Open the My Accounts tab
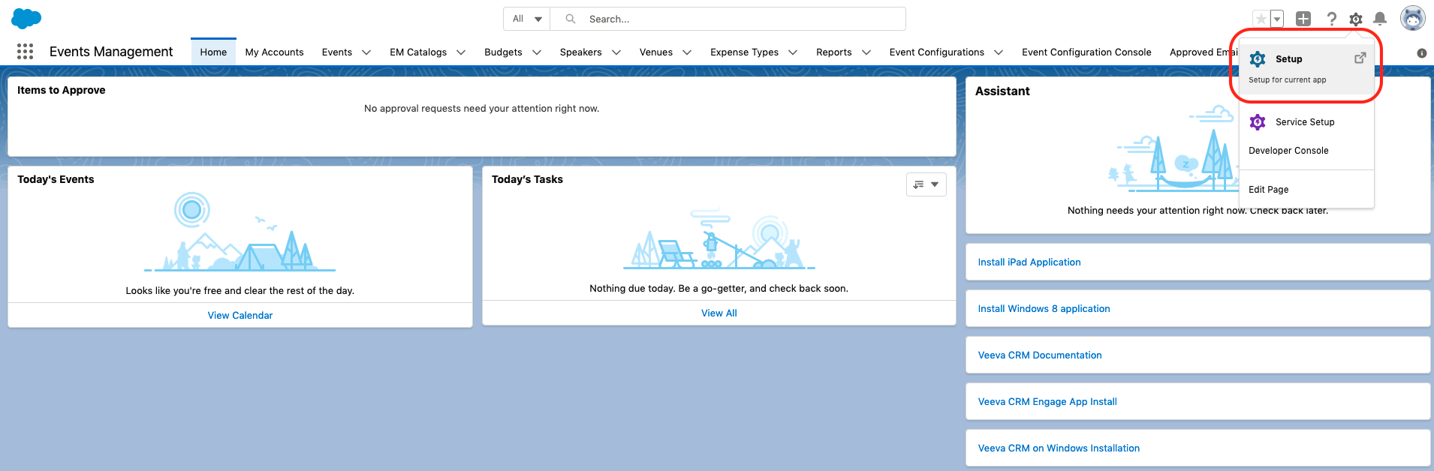The image size is (1434, 471). pos(274,52)
